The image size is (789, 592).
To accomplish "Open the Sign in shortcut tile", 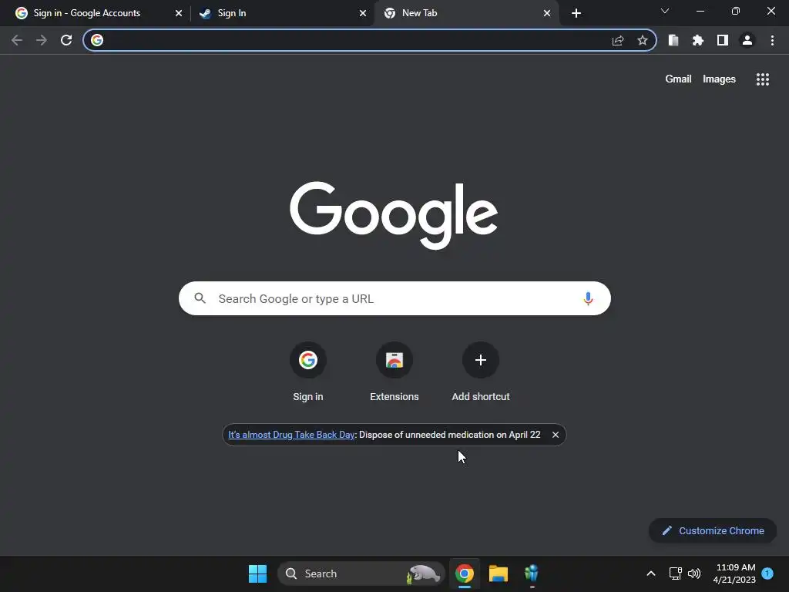I will 308,372.
